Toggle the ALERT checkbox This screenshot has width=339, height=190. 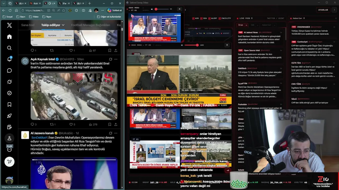point(209,18)
